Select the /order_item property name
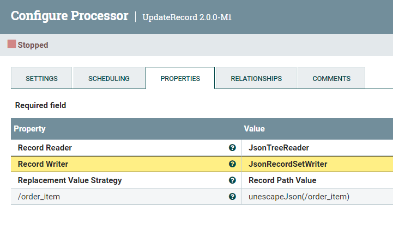The width and height of the screenshot is (393, 226). (x=39, y=197)
